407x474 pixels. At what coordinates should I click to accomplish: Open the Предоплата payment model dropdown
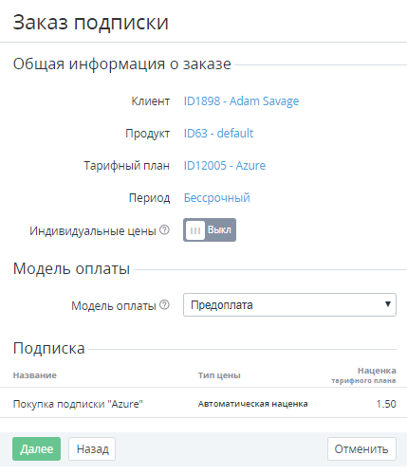click(289, 305)
